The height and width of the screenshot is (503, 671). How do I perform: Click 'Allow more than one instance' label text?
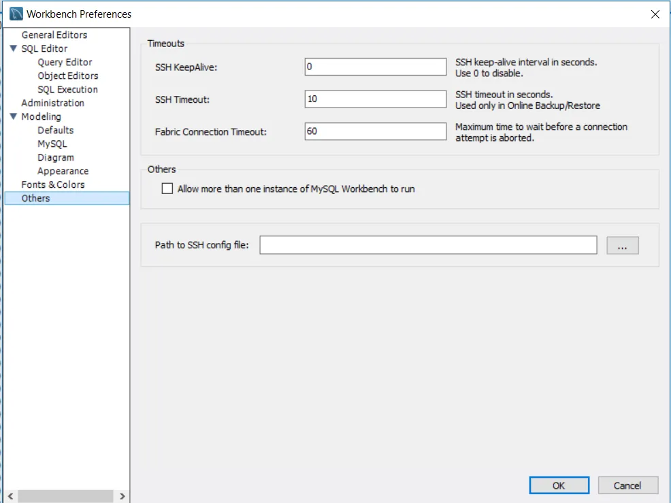tap(296, 189)
